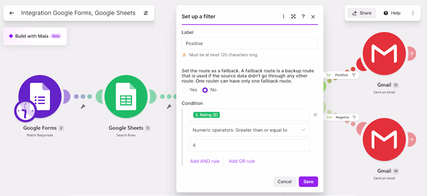Click the Watch Responses text
Viewport: 427px width, 196px height.
[40, 135]
